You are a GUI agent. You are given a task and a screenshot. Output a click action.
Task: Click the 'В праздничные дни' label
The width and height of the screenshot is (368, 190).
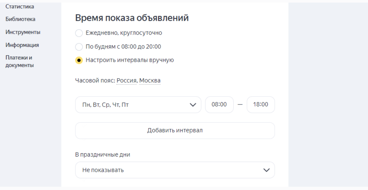tap(102, 155)
